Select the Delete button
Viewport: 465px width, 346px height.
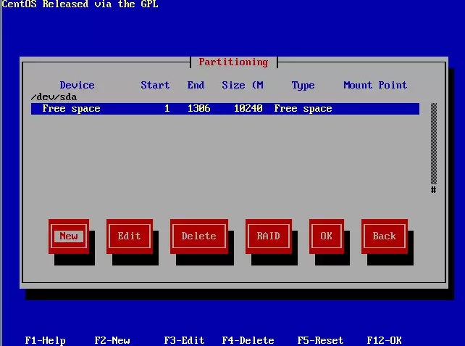click(199, 236)
